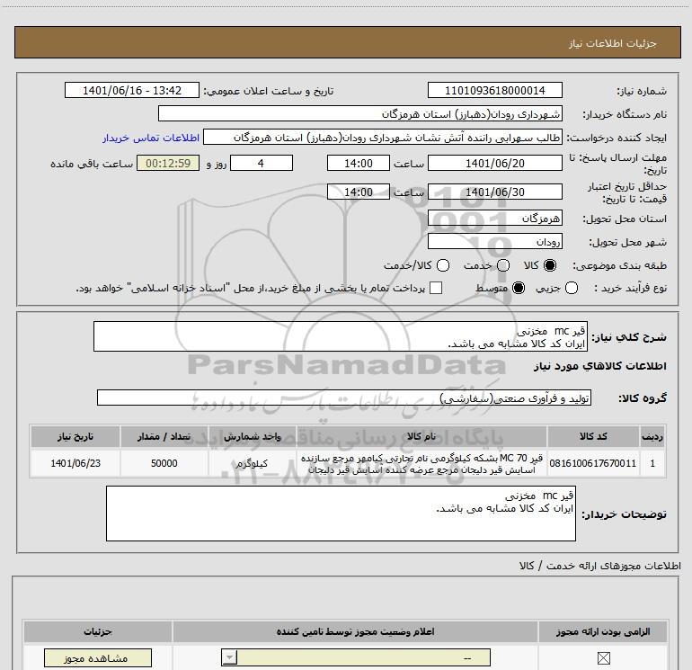This screenshot has width=692, height=670.
Task: Click the response deadline time field 14:00
Action: [x=359, y=163]
